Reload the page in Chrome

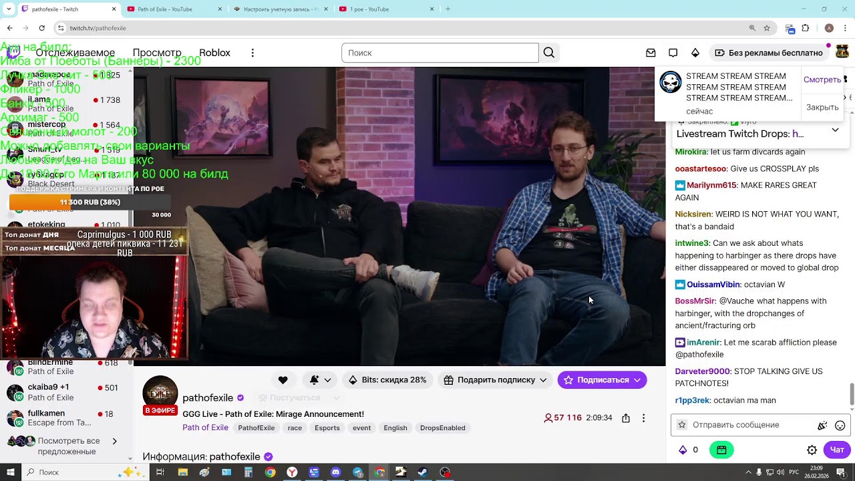42,28
